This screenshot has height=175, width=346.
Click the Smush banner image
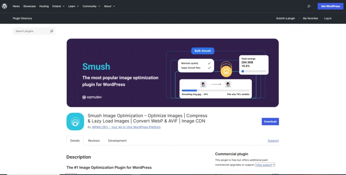(173, 73)
